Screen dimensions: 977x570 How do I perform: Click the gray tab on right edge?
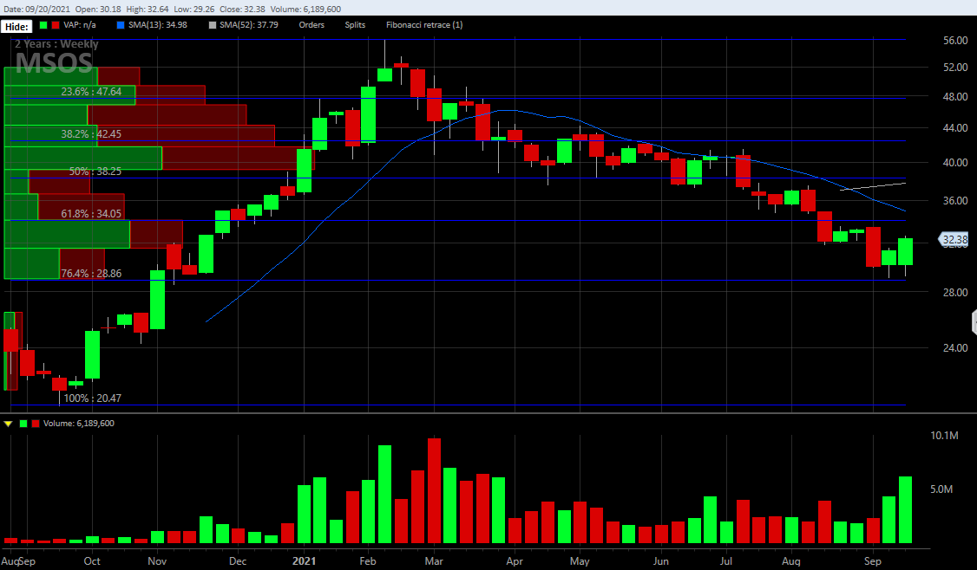point(974,322)
